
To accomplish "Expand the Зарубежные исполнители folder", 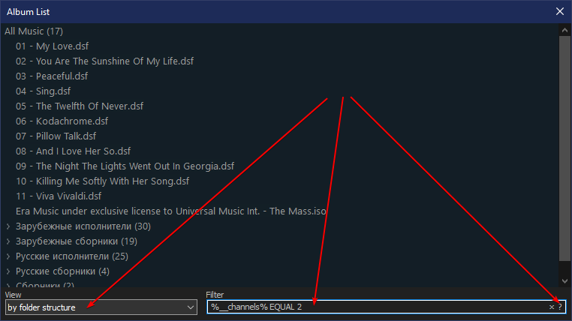I will point(8,226).
